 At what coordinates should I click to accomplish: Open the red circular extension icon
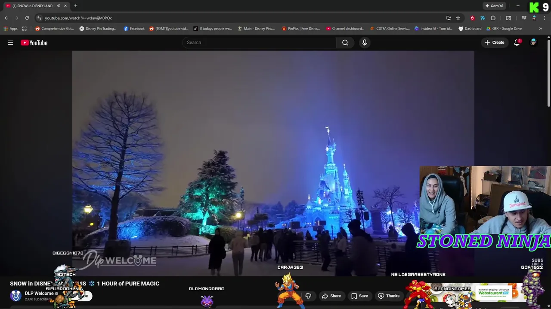pyautogui.click(x=472, y=18)
